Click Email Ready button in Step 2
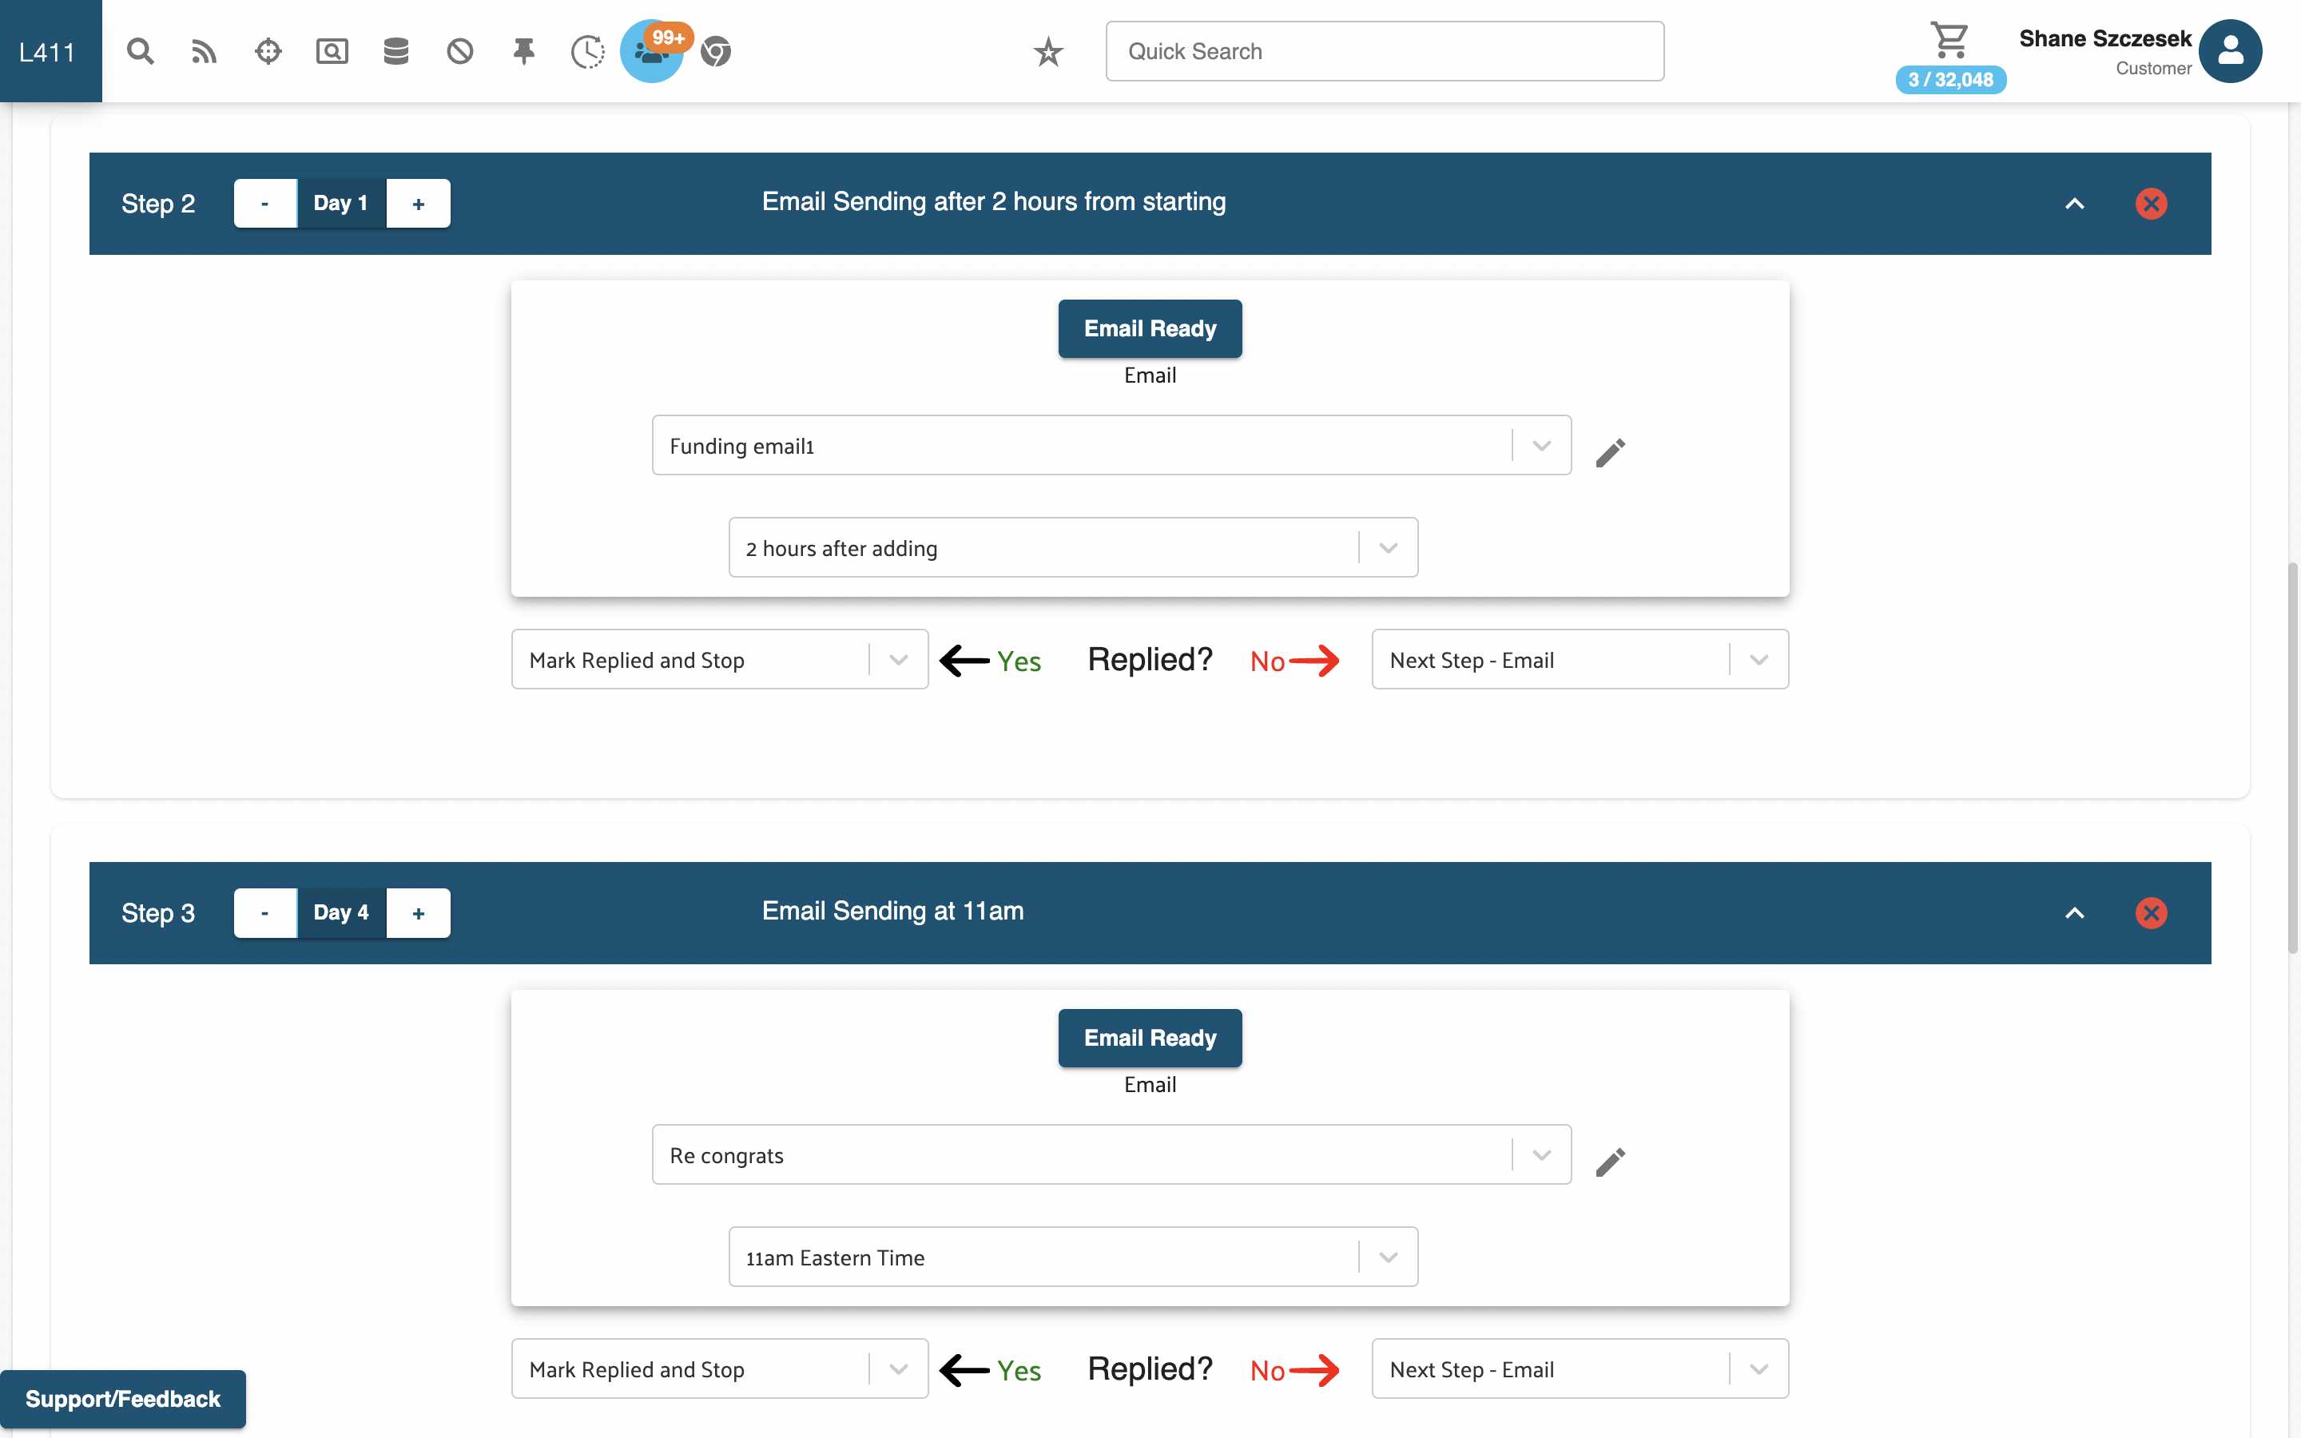2301x1438 pixels. point(1150,328)
